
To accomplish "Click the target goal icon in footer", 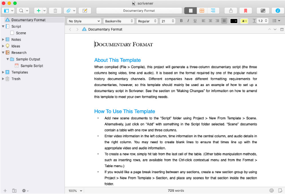I will [271, 191].
